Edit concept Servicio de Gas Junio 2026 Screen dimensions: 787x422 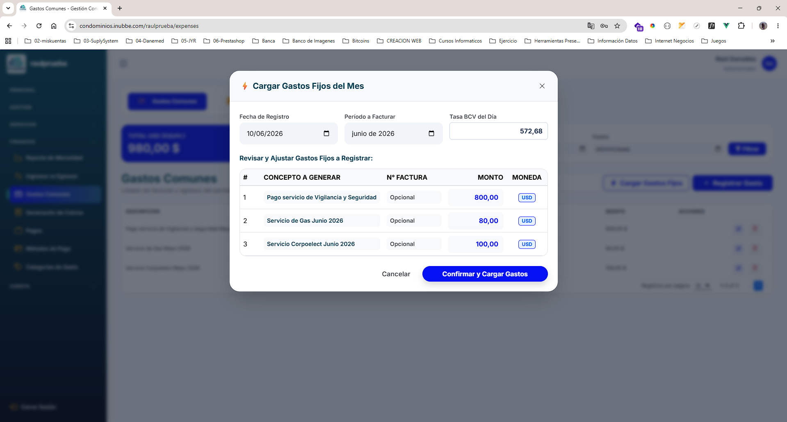coord(322,221)
